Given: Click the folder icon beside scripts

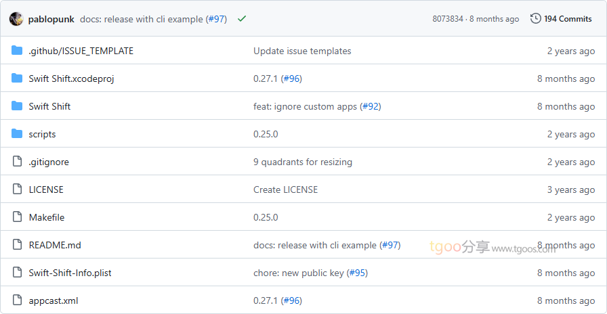Looking at the screenshot, I should point(17,134).
